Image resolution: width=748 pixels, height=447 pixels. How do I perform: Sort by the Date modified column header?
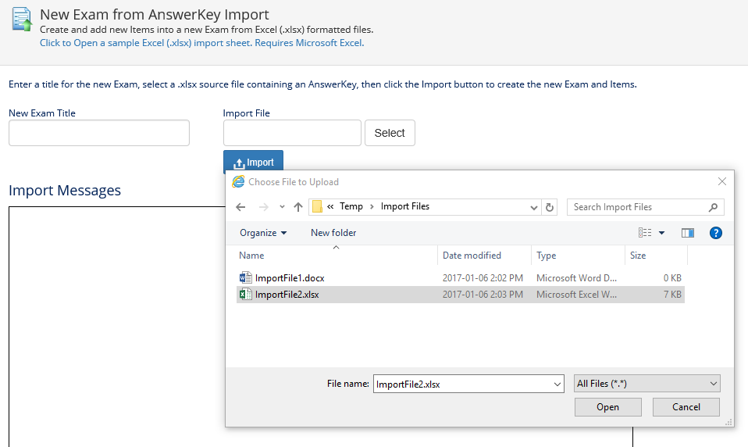click(472, 256)
